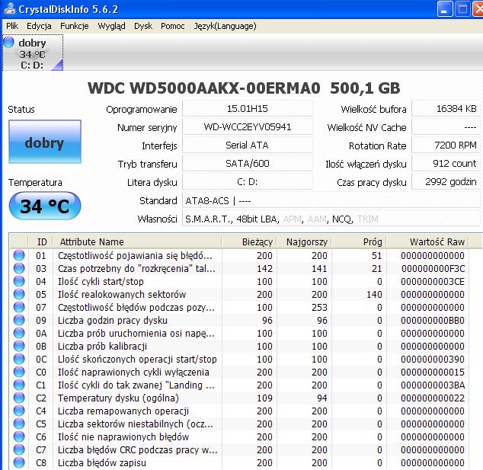Open the Pomoc menu
483x470 pixels.
tap(172, 26)
